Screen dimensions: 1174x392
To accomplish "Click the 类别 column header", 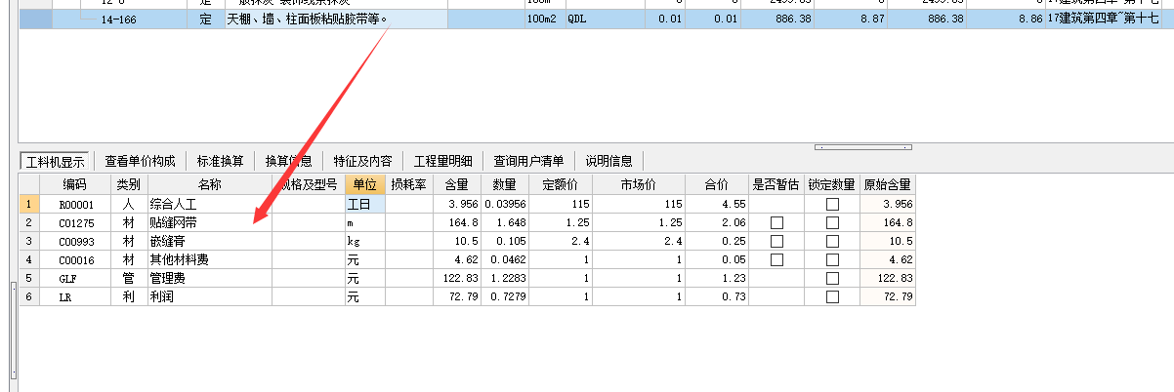I will (129, 184).
